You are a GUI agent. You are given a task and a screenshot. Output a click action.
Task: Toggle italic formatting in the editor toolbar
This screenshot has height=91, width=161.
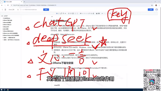pyautogui.click(x=61, y=13)
